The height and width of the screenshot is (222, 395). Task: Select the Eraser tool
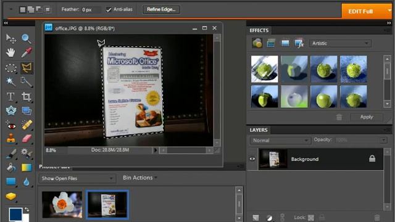[x=26, y=139]
